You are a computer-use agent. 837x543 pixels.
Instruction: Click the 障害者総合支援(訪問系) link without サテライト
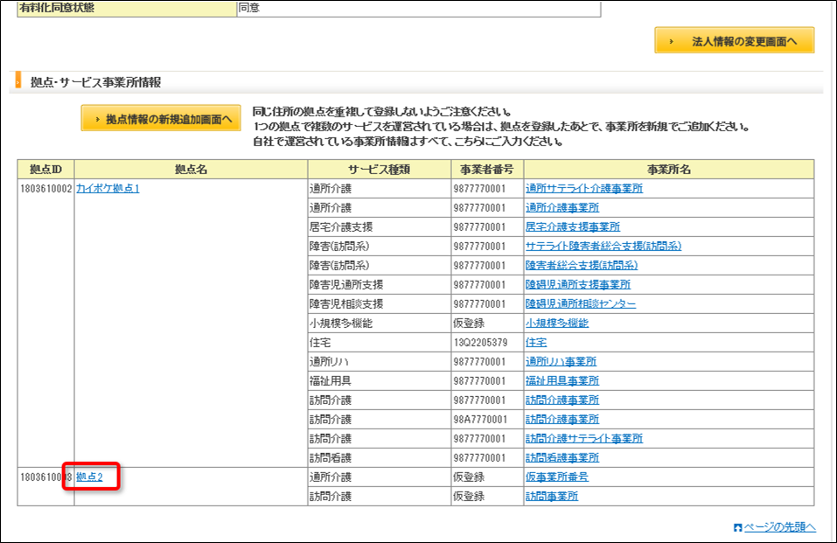582,265
